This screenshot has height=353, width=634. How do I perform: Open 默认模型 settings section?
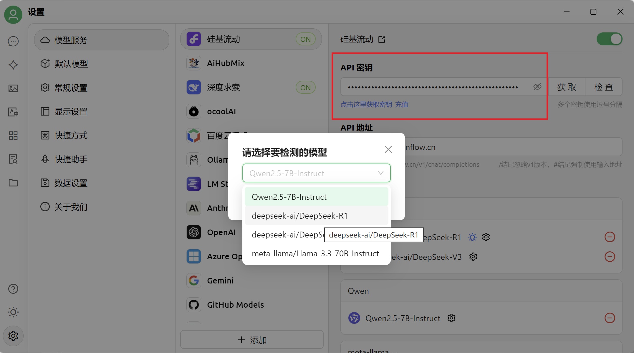point(102,64)
